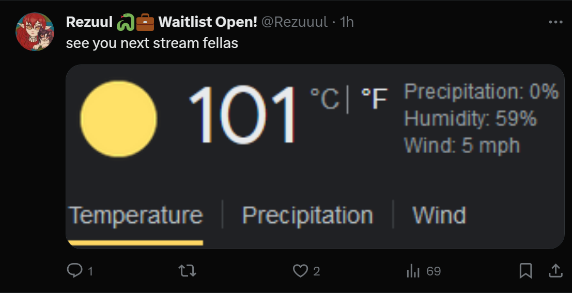Image resolution: width=572 pixels, height=293 pixels.
Task: Open the @Rezuuul handle link
Action: 295,22
